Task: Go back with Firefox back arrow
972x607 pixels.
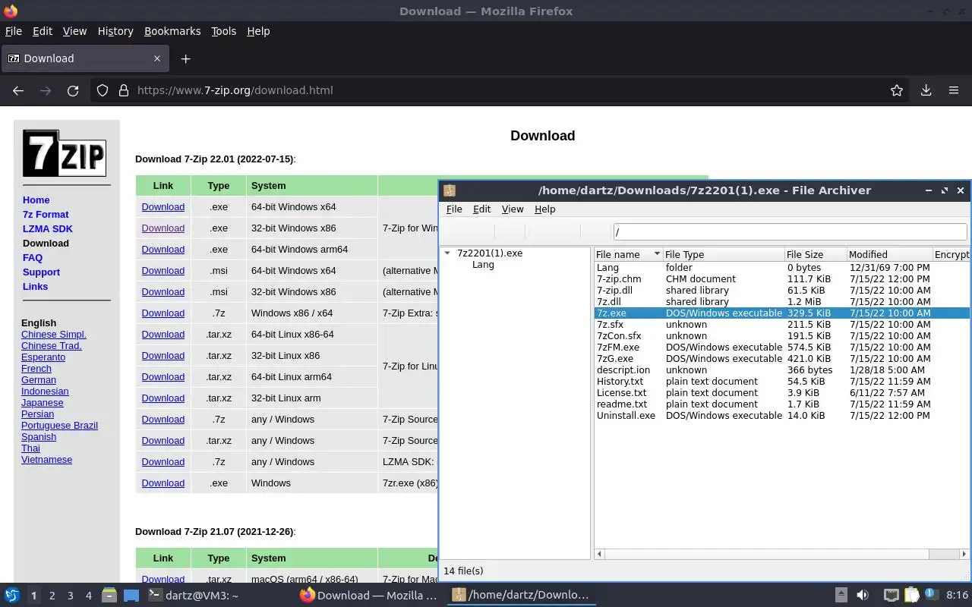Action: [x=18, y=90]
